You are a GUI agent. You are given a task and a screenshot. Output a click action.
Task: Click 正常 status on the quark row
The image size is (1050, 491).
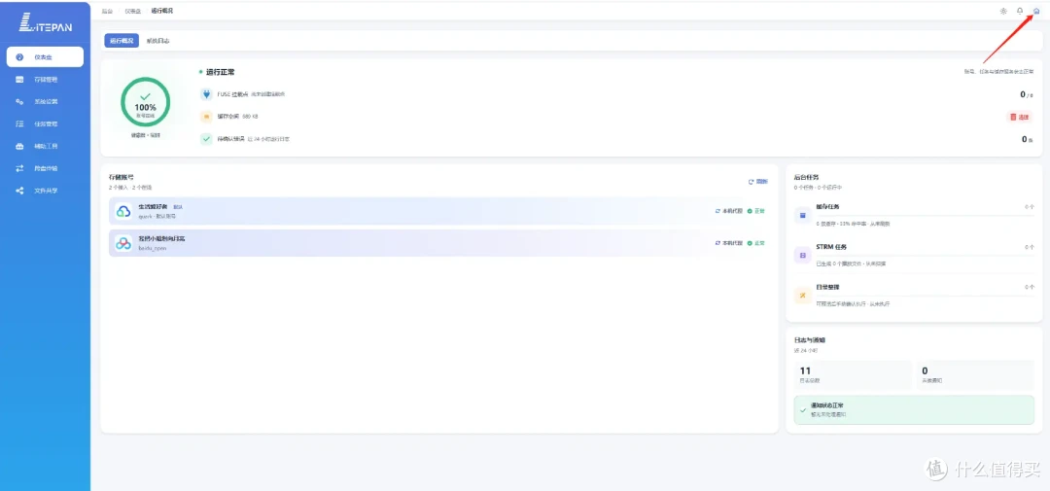[x=756, y=210]
